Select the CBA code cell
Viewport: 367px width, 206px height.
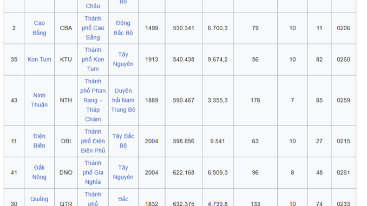[x=66, y=28]
